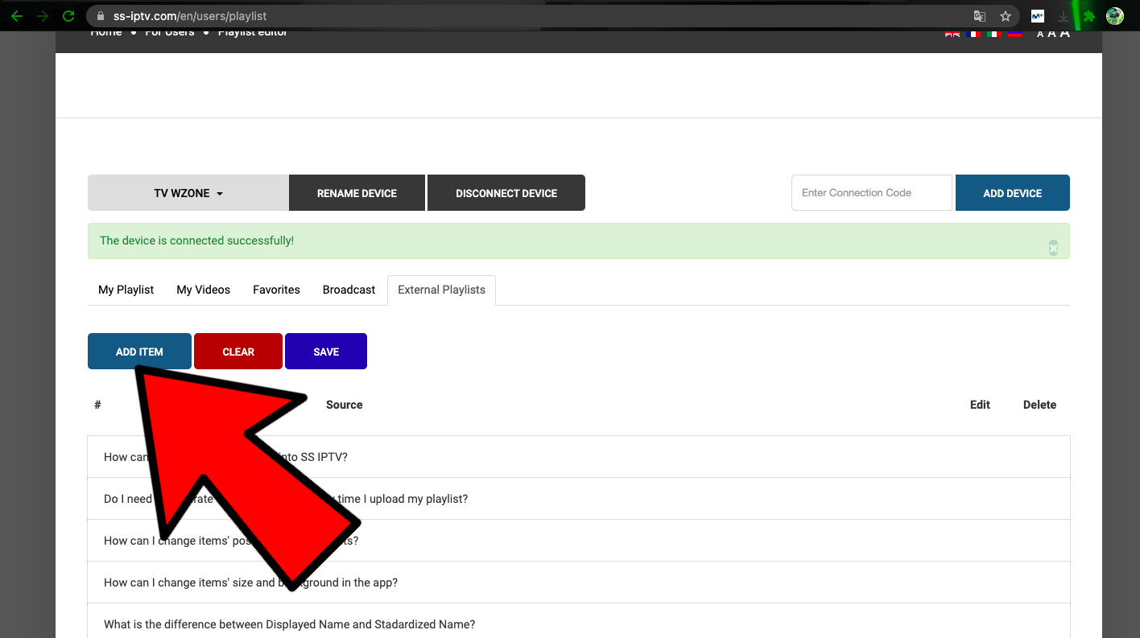Screen dimensions: 1140x638
Task: Dismiss the device connected success message
Action: click(1053, 248)
